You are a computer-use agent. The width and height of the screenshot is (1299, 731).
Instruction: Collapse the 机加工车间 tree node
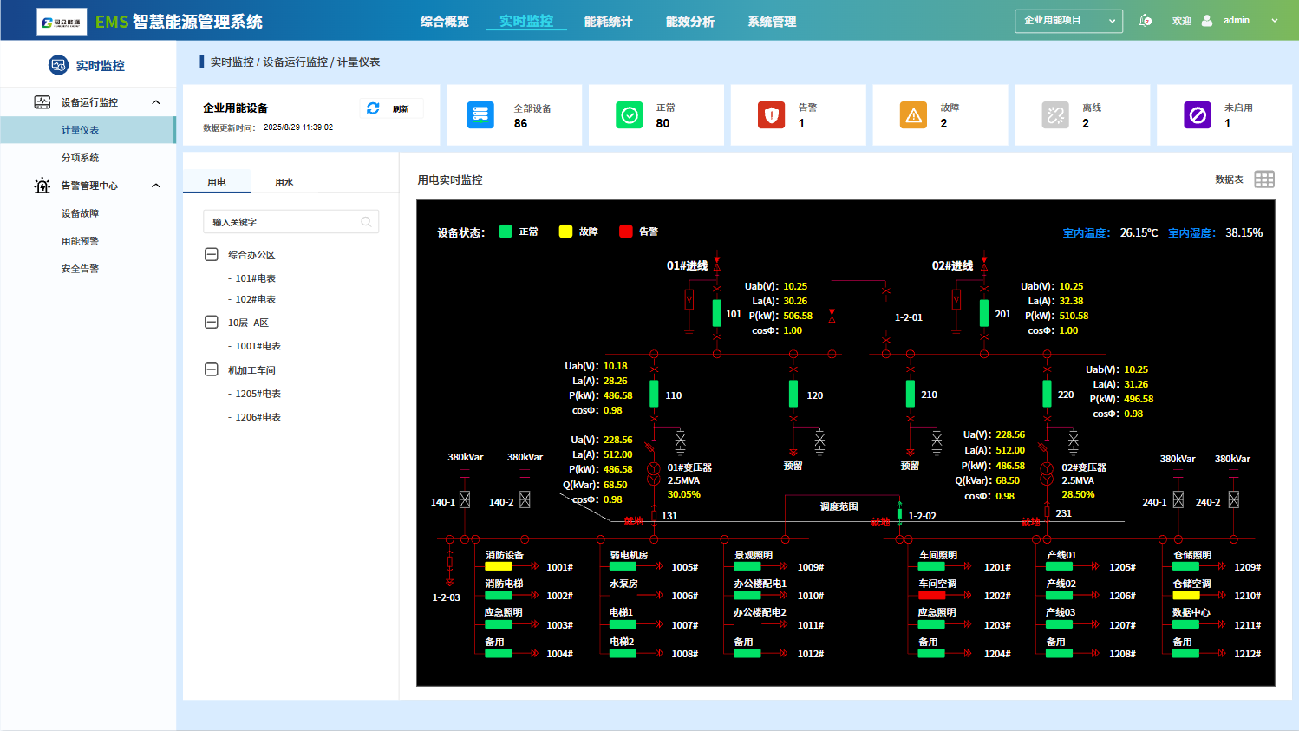click(x=212, y=370)
